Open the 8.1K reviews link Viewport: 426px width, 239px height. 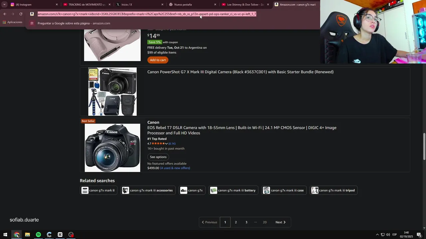click(172, 144)
